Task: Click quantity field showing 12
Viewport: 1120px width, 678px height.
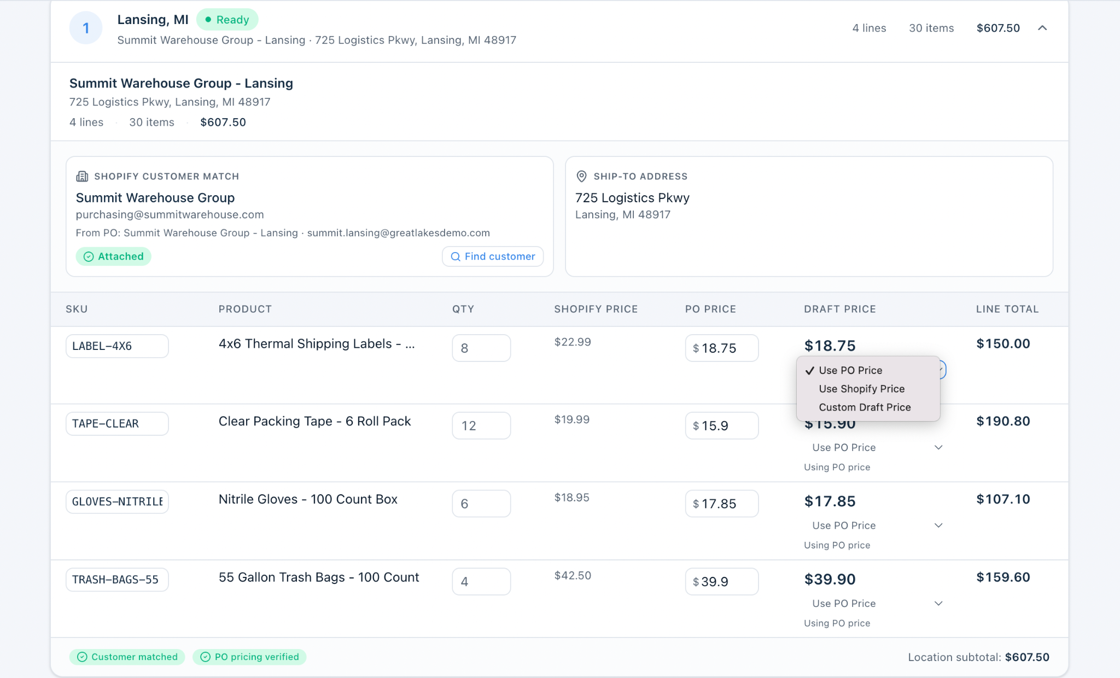Action: (x=481, y=425)
